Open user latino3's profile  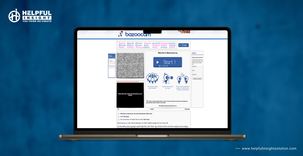(x=147, y=47)
